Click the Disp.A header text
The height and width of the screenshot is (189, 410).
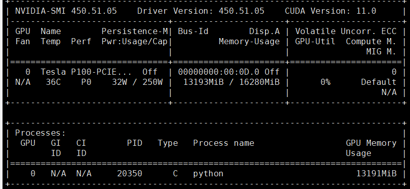click(x=264, y=31)
